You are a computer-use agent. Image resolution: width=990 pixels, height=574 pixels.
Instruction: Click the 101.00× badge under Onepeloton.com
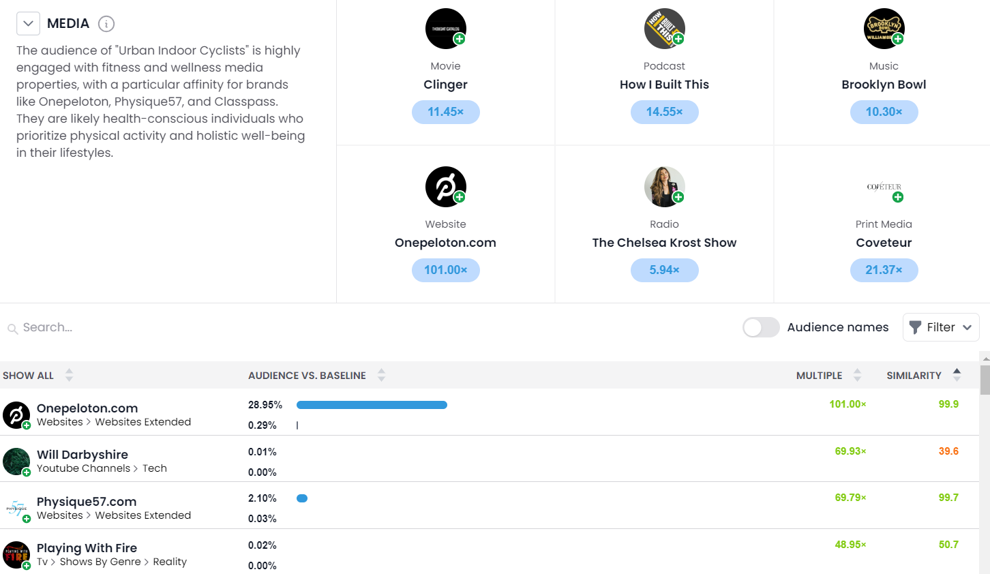[x=445, y=270]
